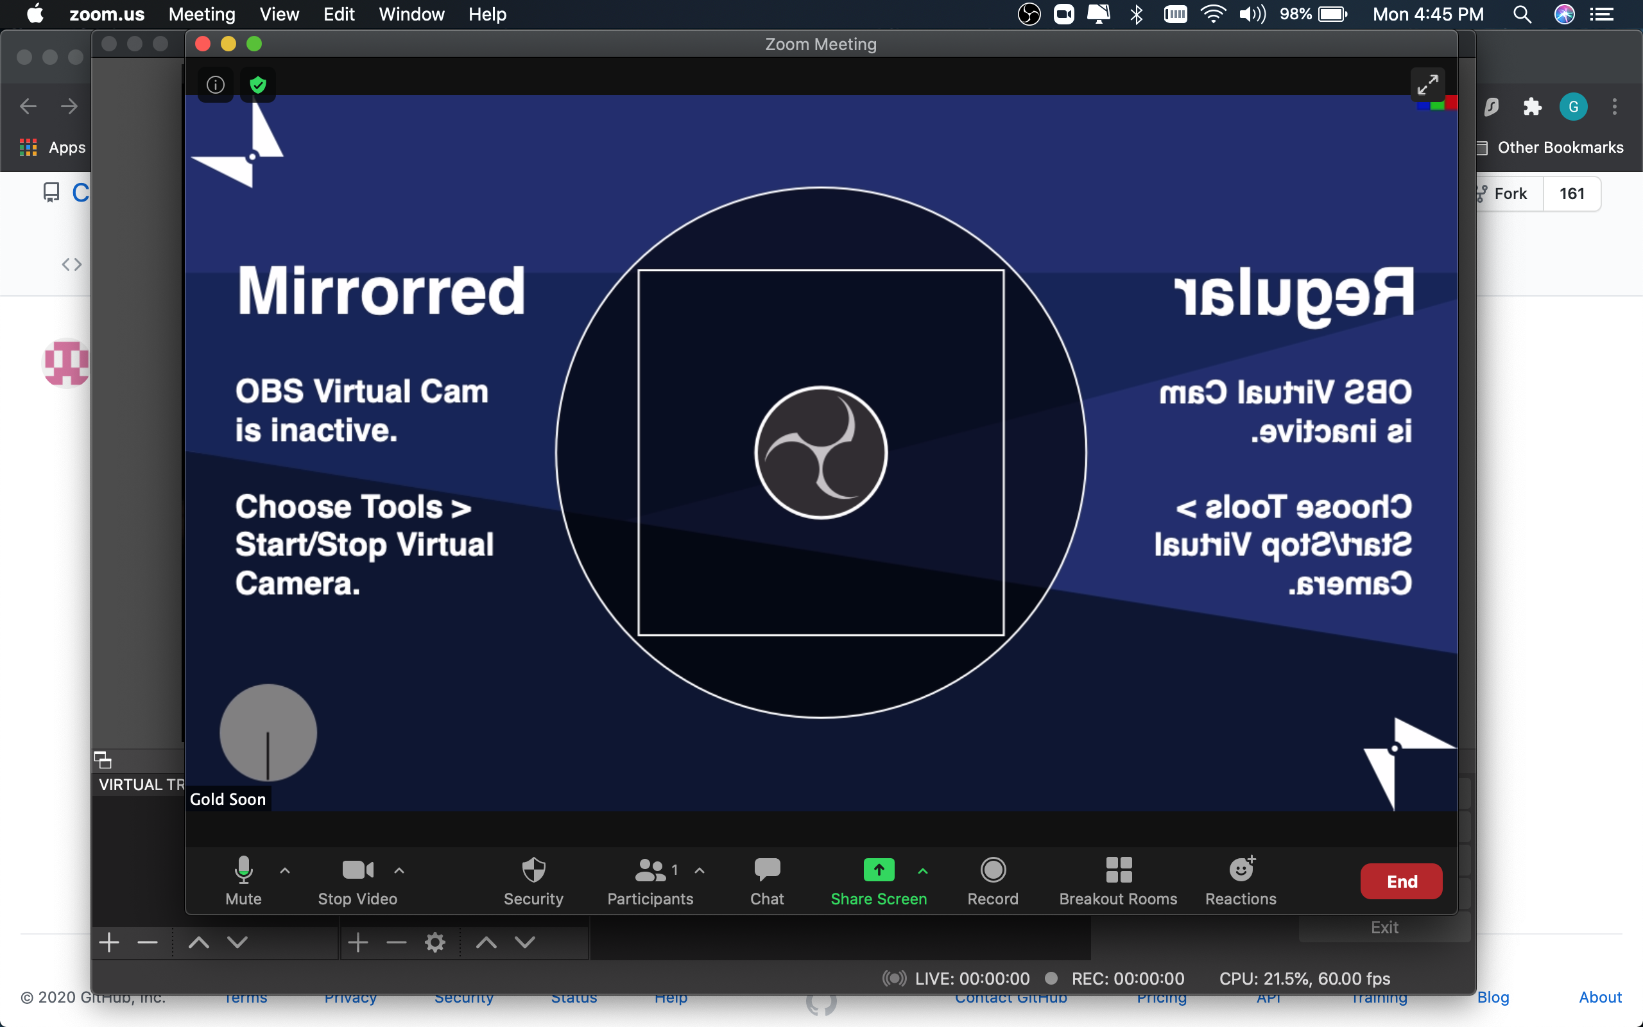The height and width of the screenshot is (1027, 1643).
Task: Open the Window menu
Action: point(411,14)
